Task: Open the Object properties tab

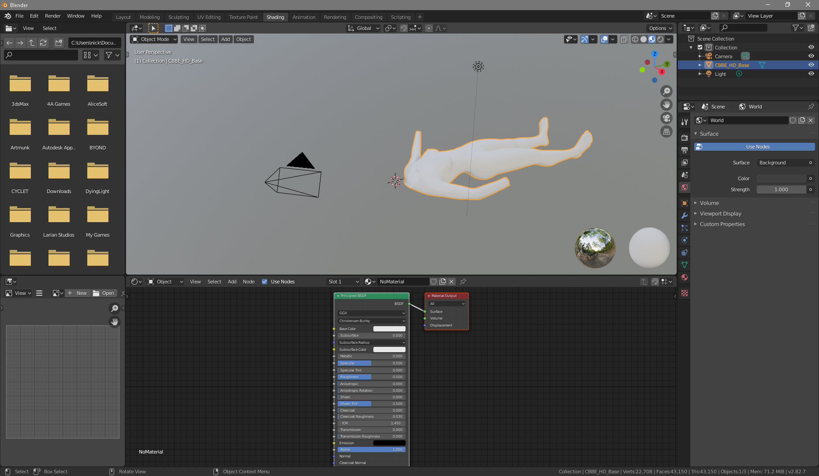Action: (684, 203)
